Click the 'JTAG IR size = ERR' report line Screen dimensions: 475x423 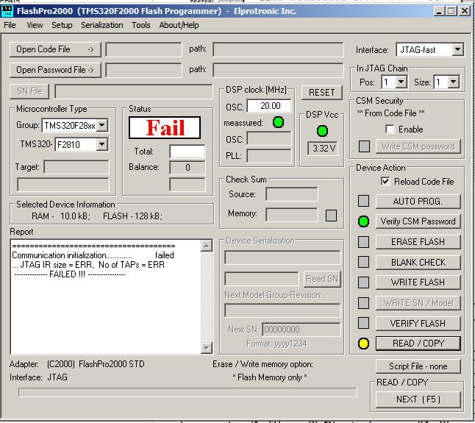pyautogui.click(x=88, y=265)
